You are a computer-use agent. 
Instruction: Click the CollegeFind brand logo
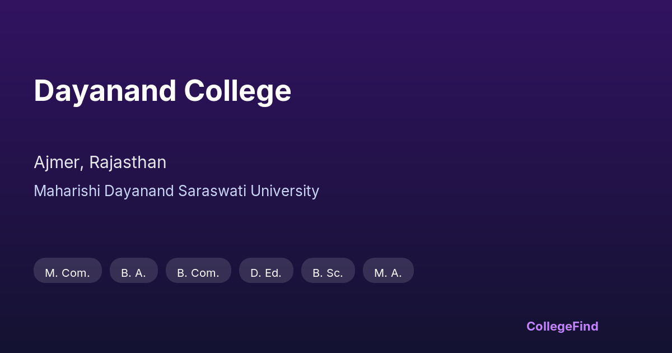pyautogui.click(x=562, y=326)
